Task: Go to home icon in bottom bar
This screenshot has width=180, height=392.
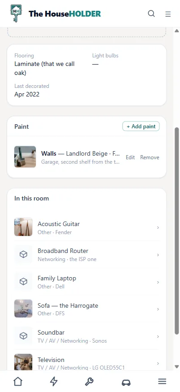Action: (x=18, y=382)
